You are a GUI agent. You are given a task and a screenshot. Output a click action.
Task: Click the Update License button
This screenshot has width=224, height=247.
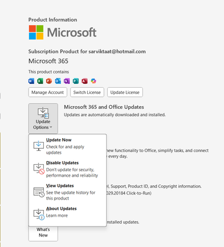pyautogui.click(x=125, y=92)
